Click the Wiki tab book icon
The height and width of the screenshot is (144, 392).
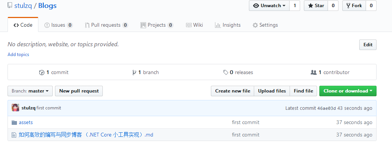pos(189,25)
